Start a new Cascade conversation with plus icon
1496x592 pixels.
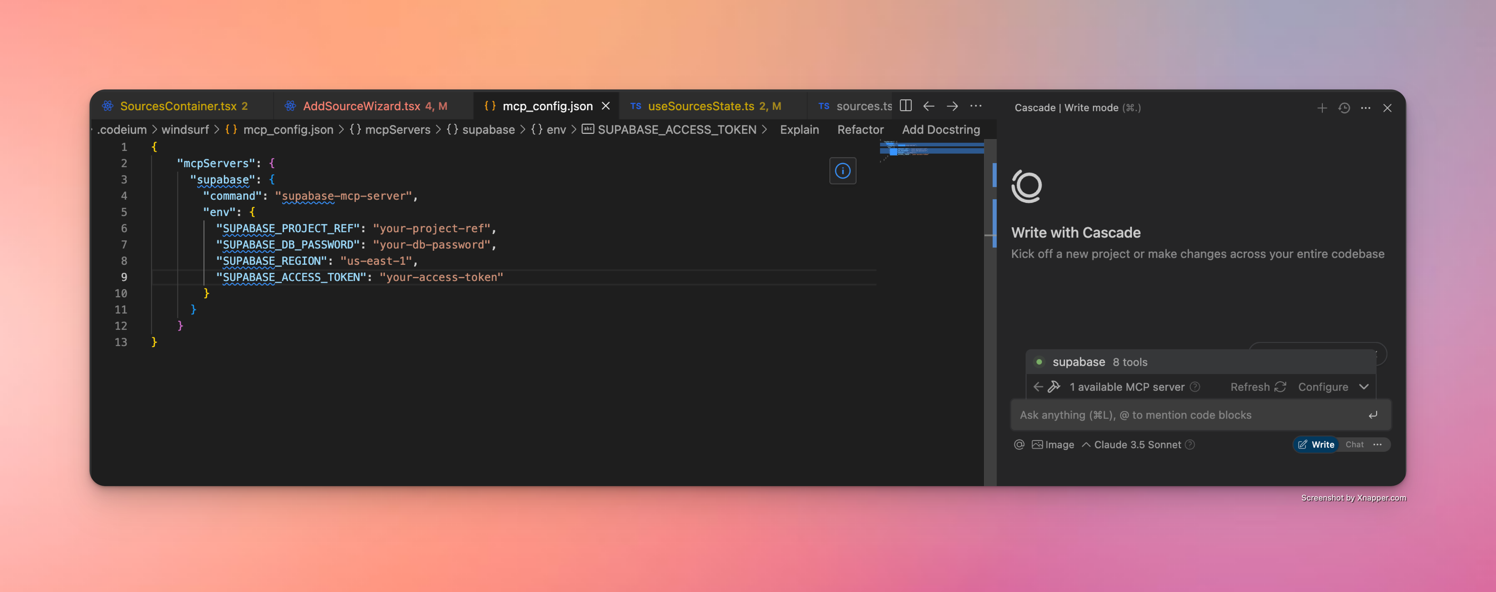[x=1322, y=107]
